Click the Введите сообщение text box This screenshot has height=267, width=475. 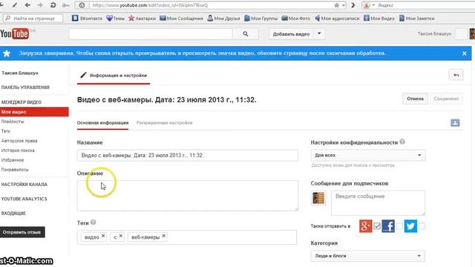pos(378,202)
